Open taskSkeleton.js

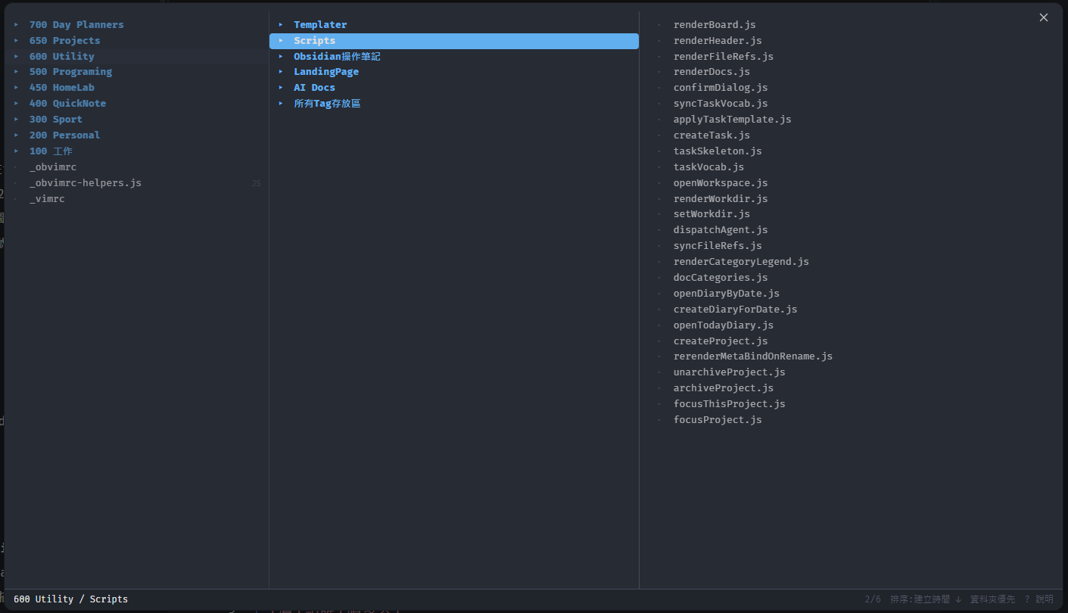[x=718, y=151]
